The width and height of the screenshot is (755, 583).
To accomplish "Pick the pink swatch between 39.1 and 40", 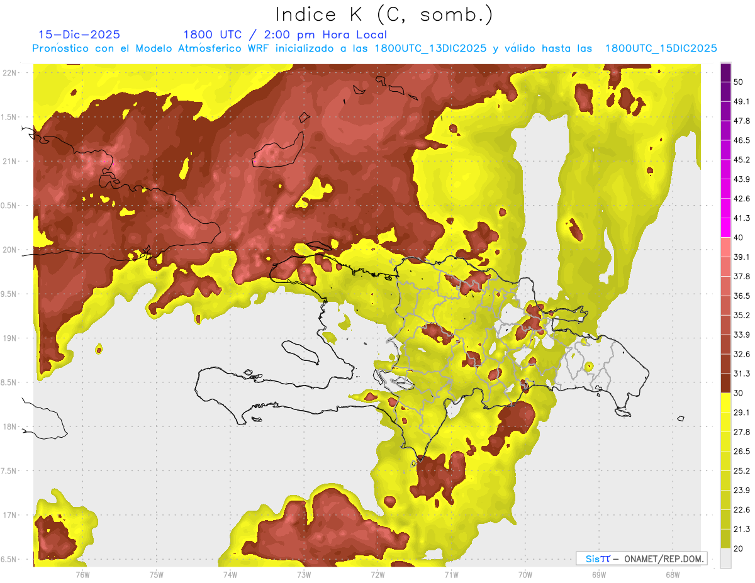I will pos(725,247).
